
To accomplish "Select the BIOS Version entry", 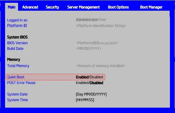I will coord(17,43).
